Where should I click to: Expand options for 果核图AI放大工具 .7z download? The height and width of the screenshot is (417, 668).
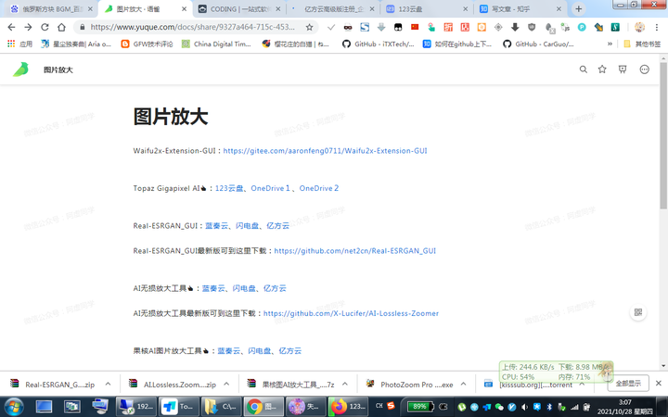pos(345,385)
